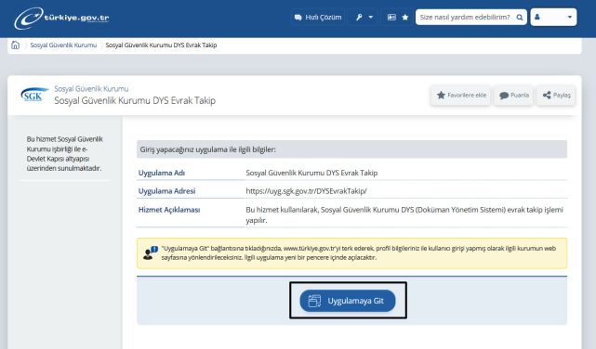This screenshot has width=596, height=349.
Task: Click the search magnifier icon
Action: 520,17
